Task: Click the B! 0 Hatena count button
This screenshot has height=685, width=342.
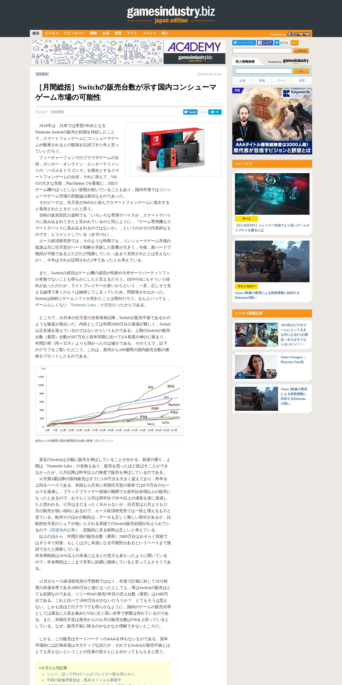Action: (x=215, y=112)
